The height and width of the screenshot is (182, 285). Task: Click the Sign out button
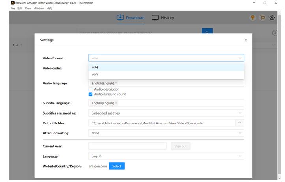coord(180,146)
